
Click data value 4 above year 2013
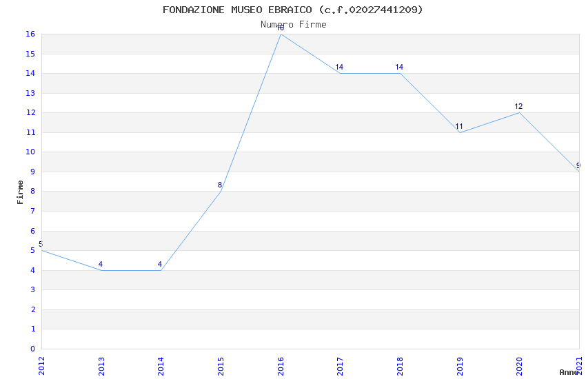(101, 264)
